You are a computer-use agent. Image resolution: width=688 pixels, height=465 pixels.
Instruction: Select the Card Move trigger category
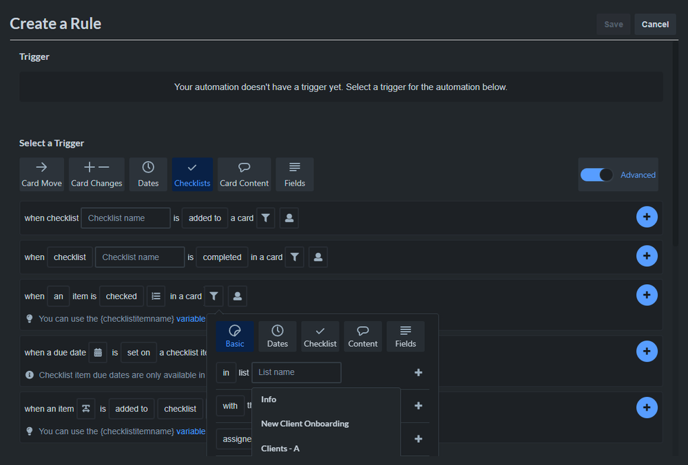point(41,174)
